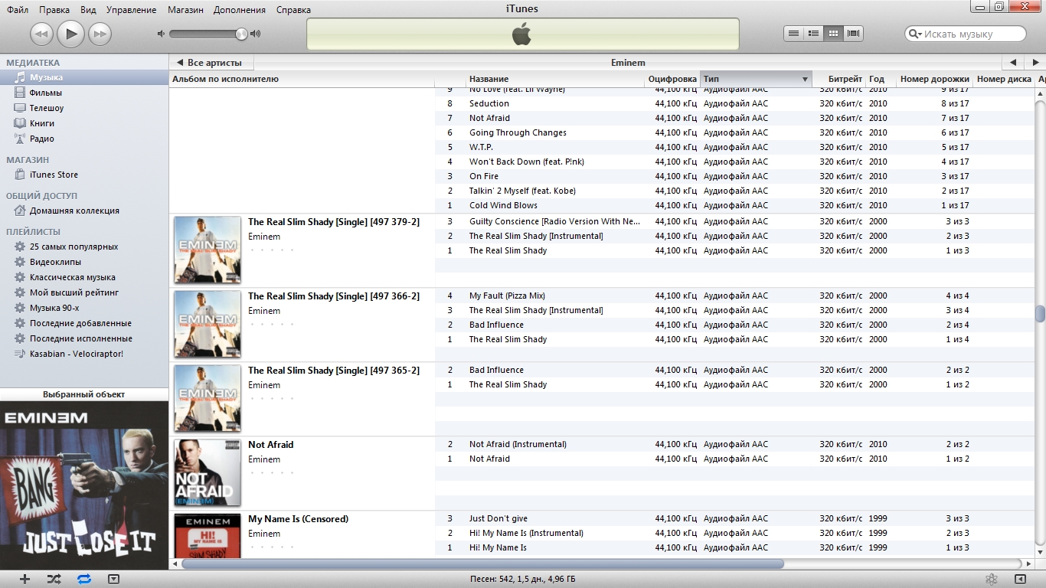1046x588 pixels.
Task: Open the Дополнения menu
Action: [240, 10]
